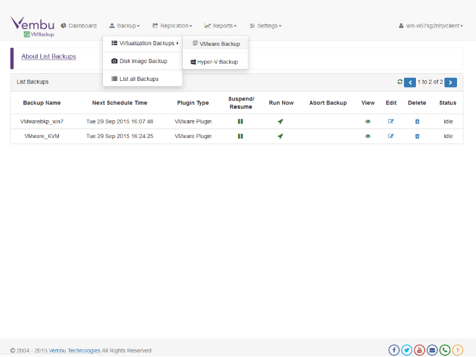Screen dimensions: 476x357
Task: Expand the Virtualization Backups submenu
Action: pos(142,43)
